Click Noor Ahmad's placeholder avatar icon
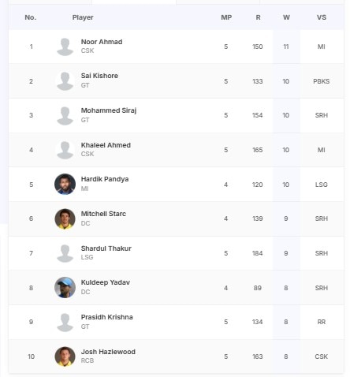The height and width of the screenshot is (377, 350). (65, 47)
